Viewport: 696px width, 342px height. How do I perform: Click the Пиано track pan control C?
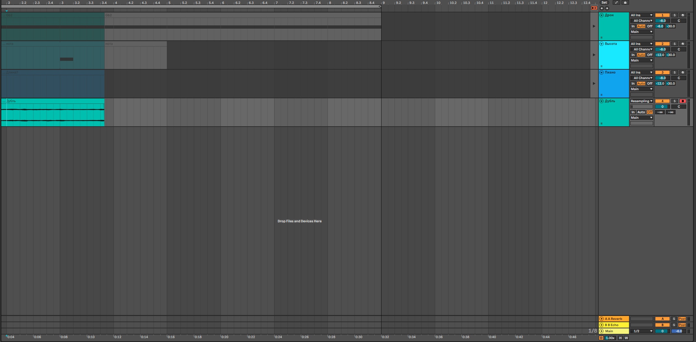pyautogui.click(x=679, y=78)
